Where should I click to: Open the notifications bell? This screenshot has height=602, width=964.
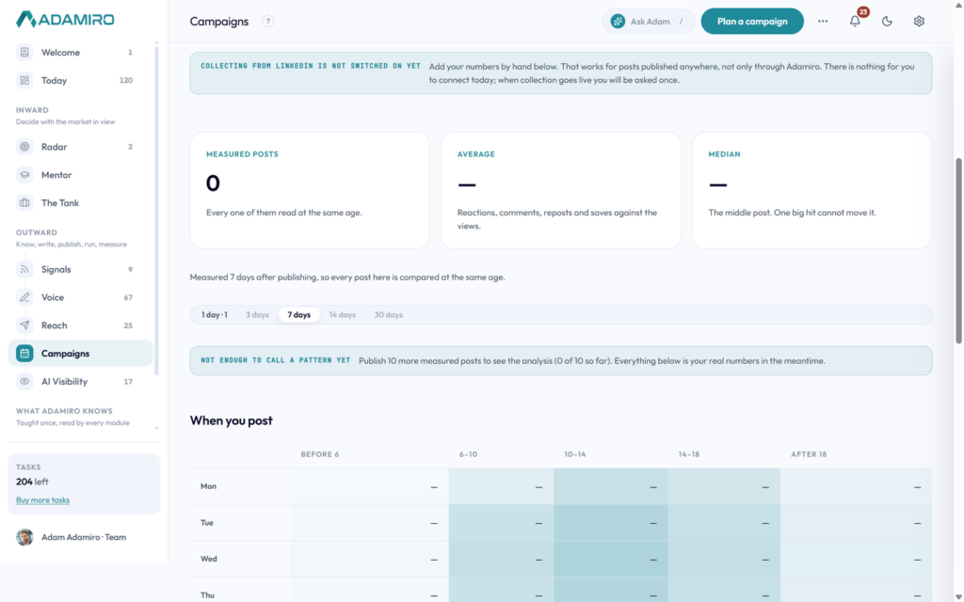tap(855, 21)
